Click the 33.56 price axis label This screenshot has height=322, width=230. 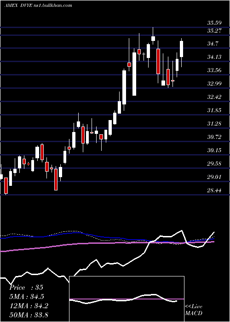point(214,70)
